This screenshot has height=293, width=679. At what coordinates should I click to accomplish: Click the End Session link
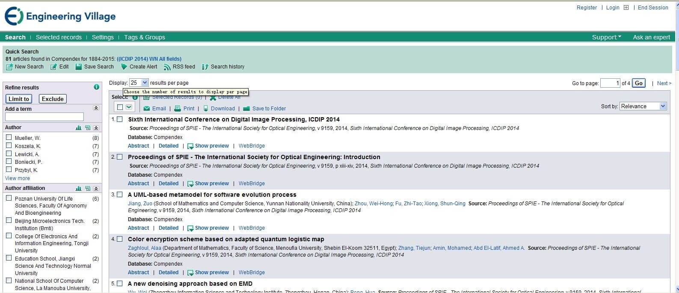pyautogui.click(x=653, y=8)
